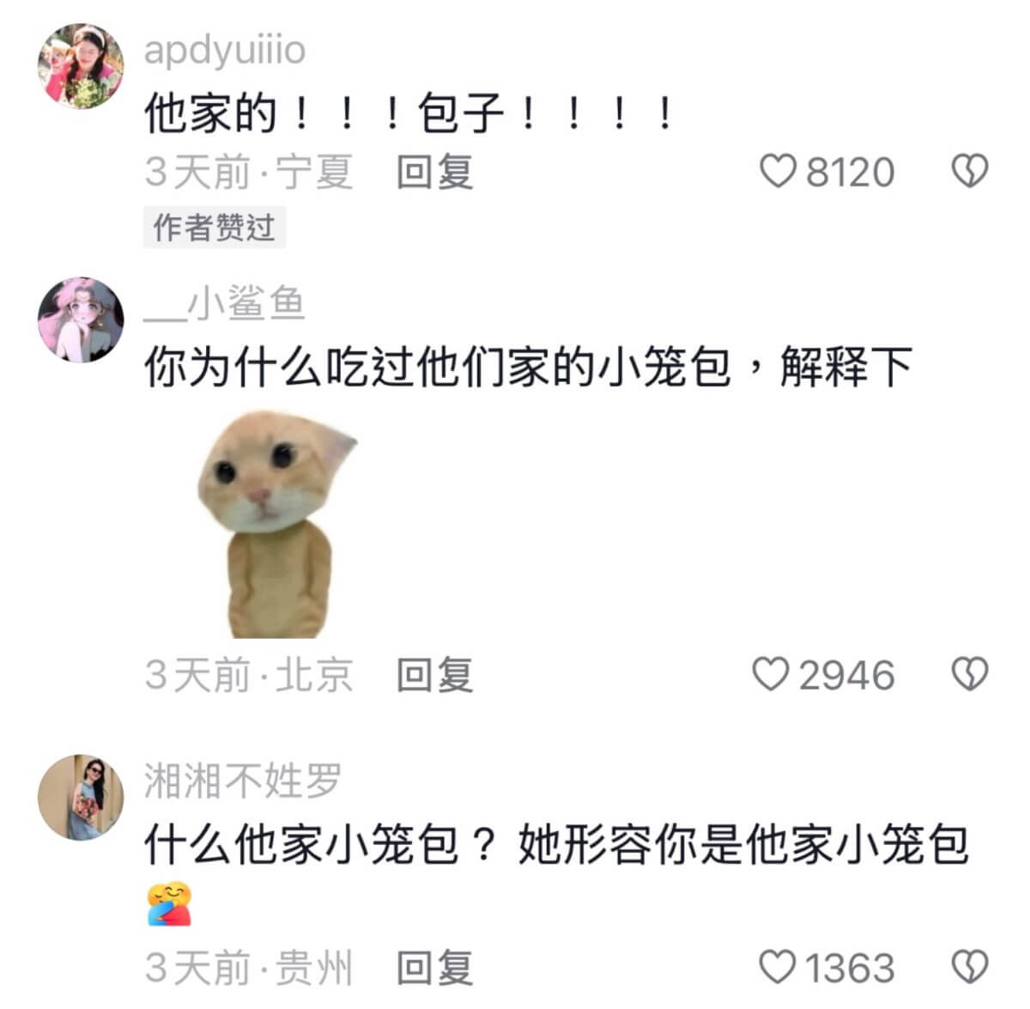Like the apdyuiiio comment with 8120 likes
The height and width of the screenshot is (1009, 1030).
[x=779, y=172]
